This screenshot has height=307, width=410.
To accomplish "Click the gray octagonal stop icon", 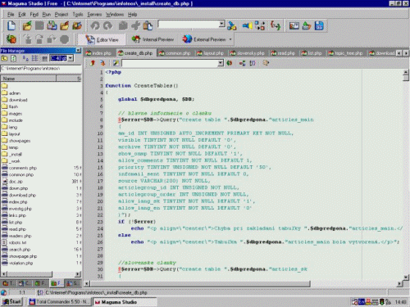I will click(x=65, y=39).
